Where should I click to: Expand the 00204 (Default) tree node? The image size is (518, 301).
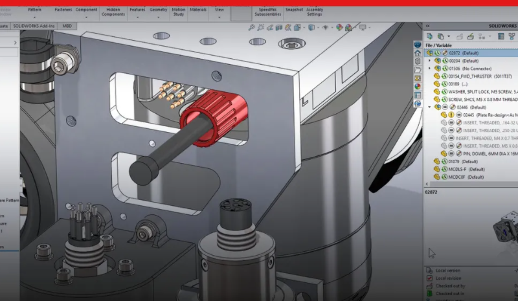tap(429, 60)
